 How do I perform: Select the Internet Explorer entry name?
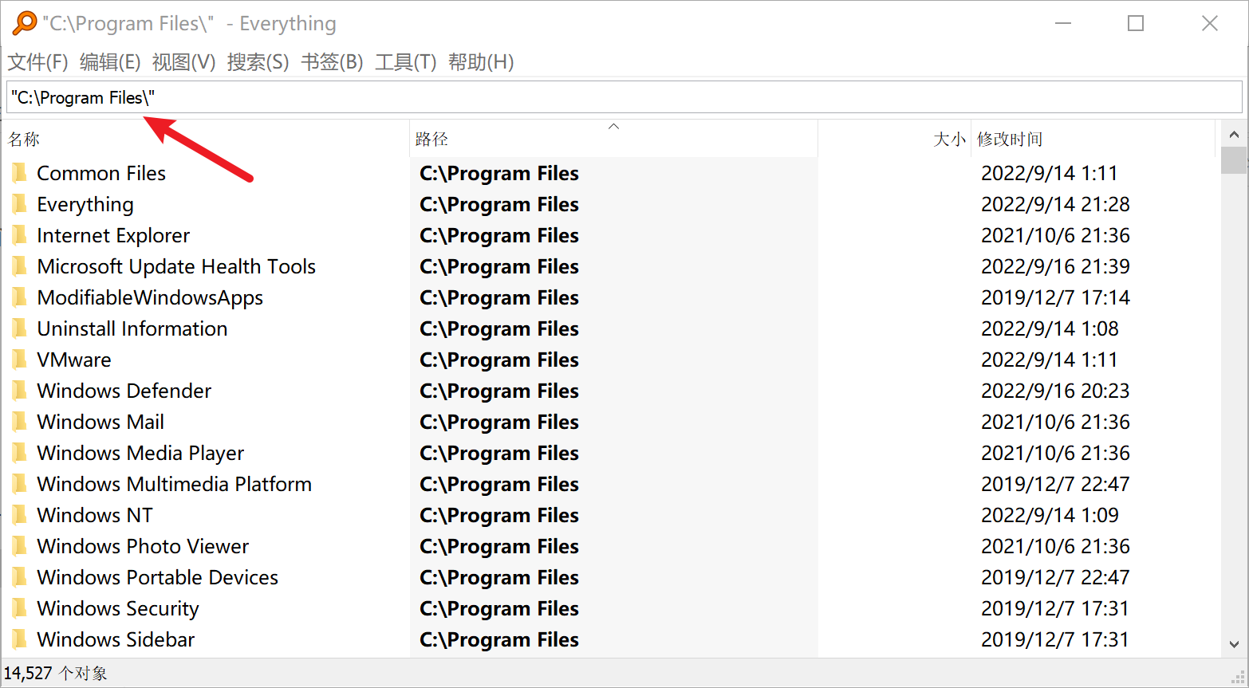click(113, 235)
